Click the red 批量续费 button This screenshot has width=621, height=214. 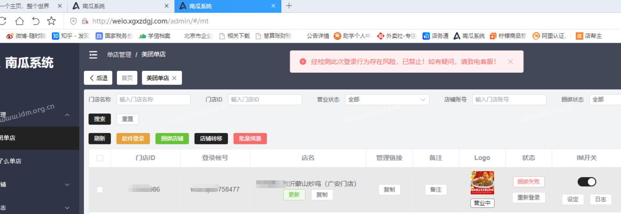click(250, 139)
